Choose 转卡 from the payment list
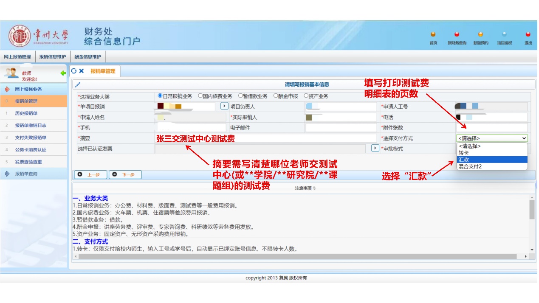This screenshot has width=539, height=303. click(492, 153)
